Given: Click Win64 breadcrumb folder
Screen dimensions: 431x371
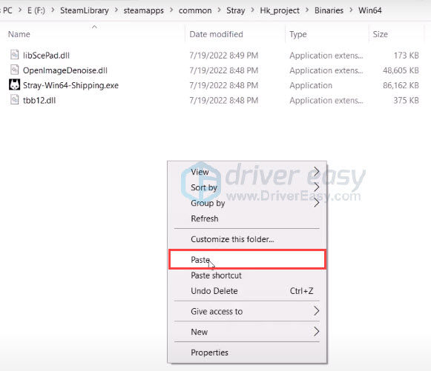Looking at the screenshot, I should 369,10.
